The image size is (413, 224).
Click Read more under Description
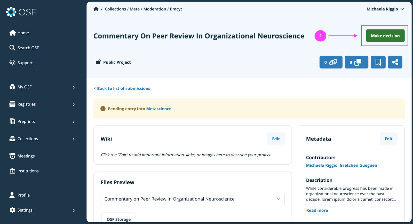click(x=317, y=210)
